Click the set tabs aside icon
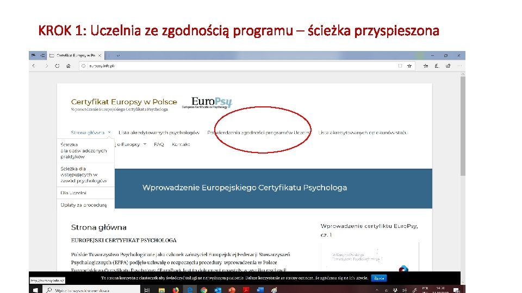Image resolution: width=522 pixels, height=293 pixels. tap(42, 55)
